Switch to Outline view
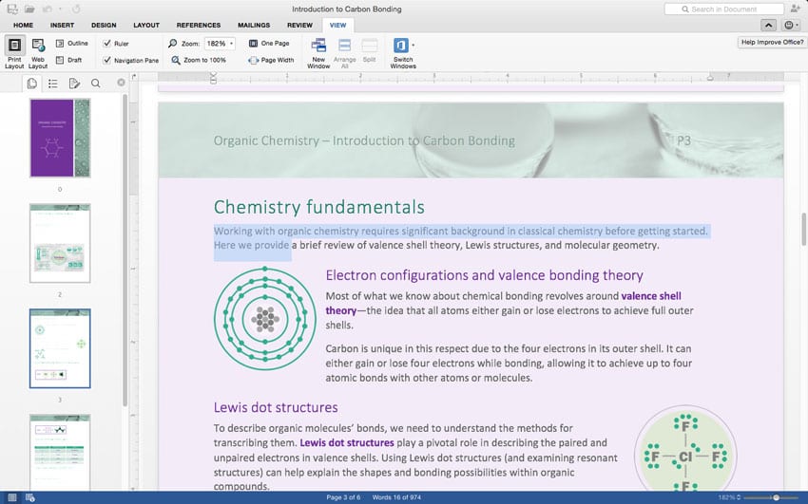Viewport: 808px width, 504px height. (71, 44)
